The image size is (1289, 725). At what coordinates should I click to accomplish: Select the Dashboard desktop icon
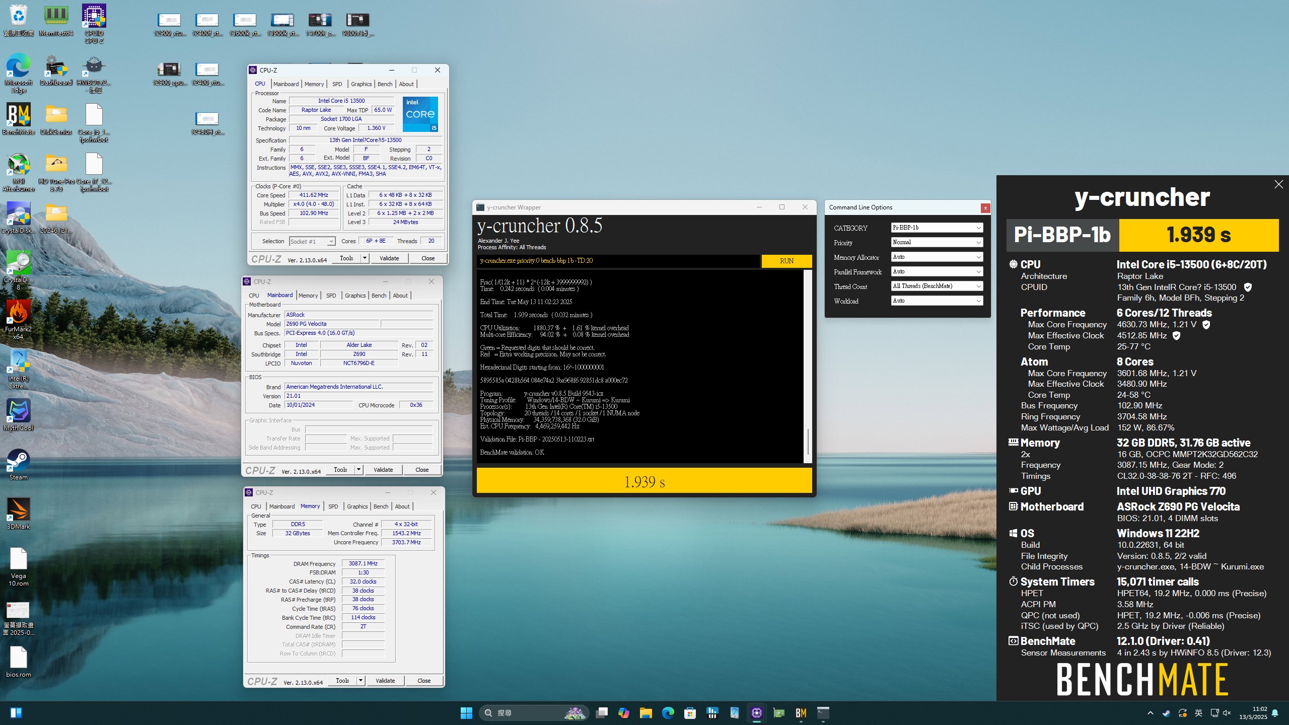(x=56, y=69)
